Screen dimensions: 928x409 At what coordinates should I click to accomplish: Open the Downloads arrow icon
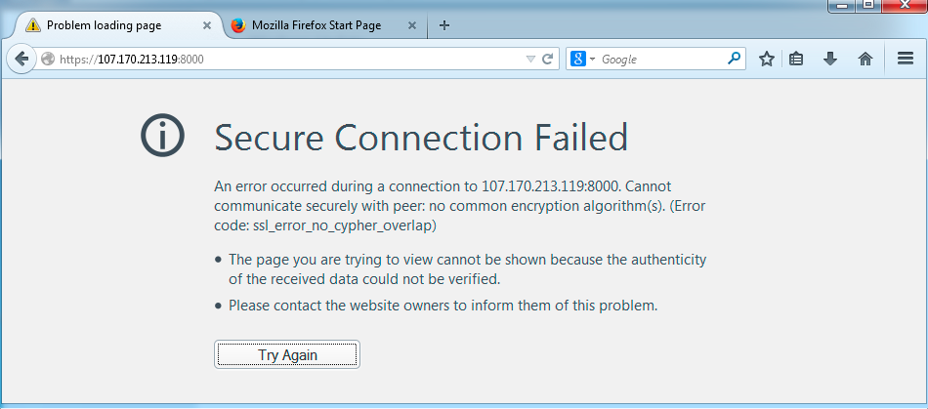[x=830, y=59]
